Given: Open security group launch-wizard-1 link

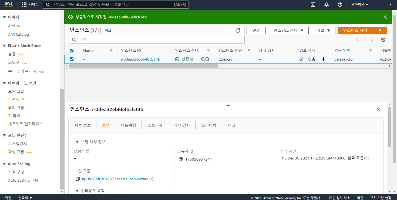Looking at the screenshot, I should [x=117, y=179].
